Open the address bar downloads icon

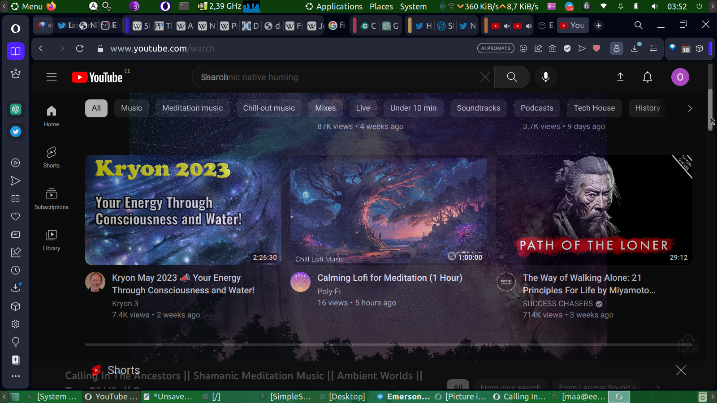pyautogui.click(x=635, y=48)
